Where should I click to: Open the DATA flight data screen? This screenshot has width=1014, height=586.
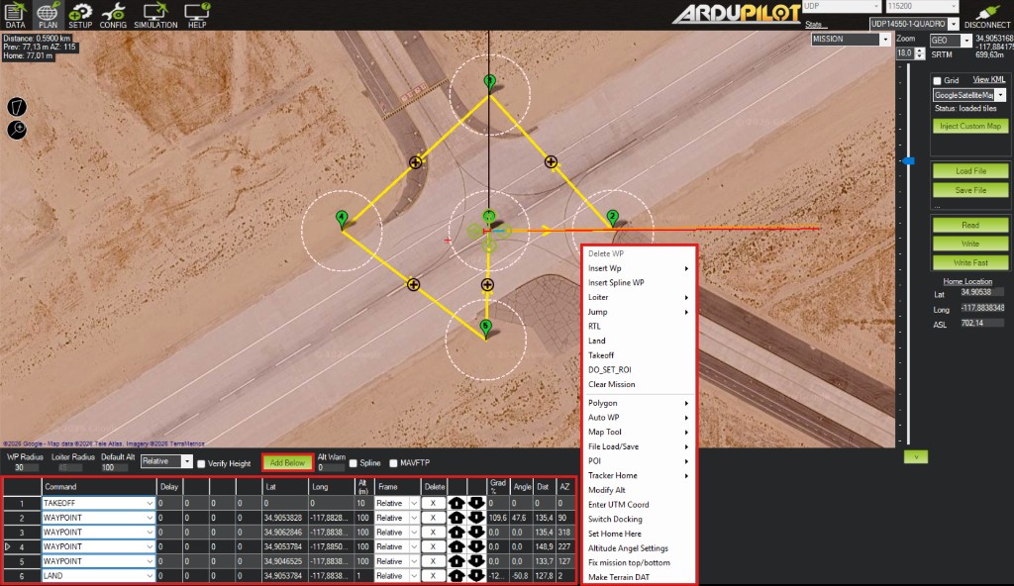(15, 15)
